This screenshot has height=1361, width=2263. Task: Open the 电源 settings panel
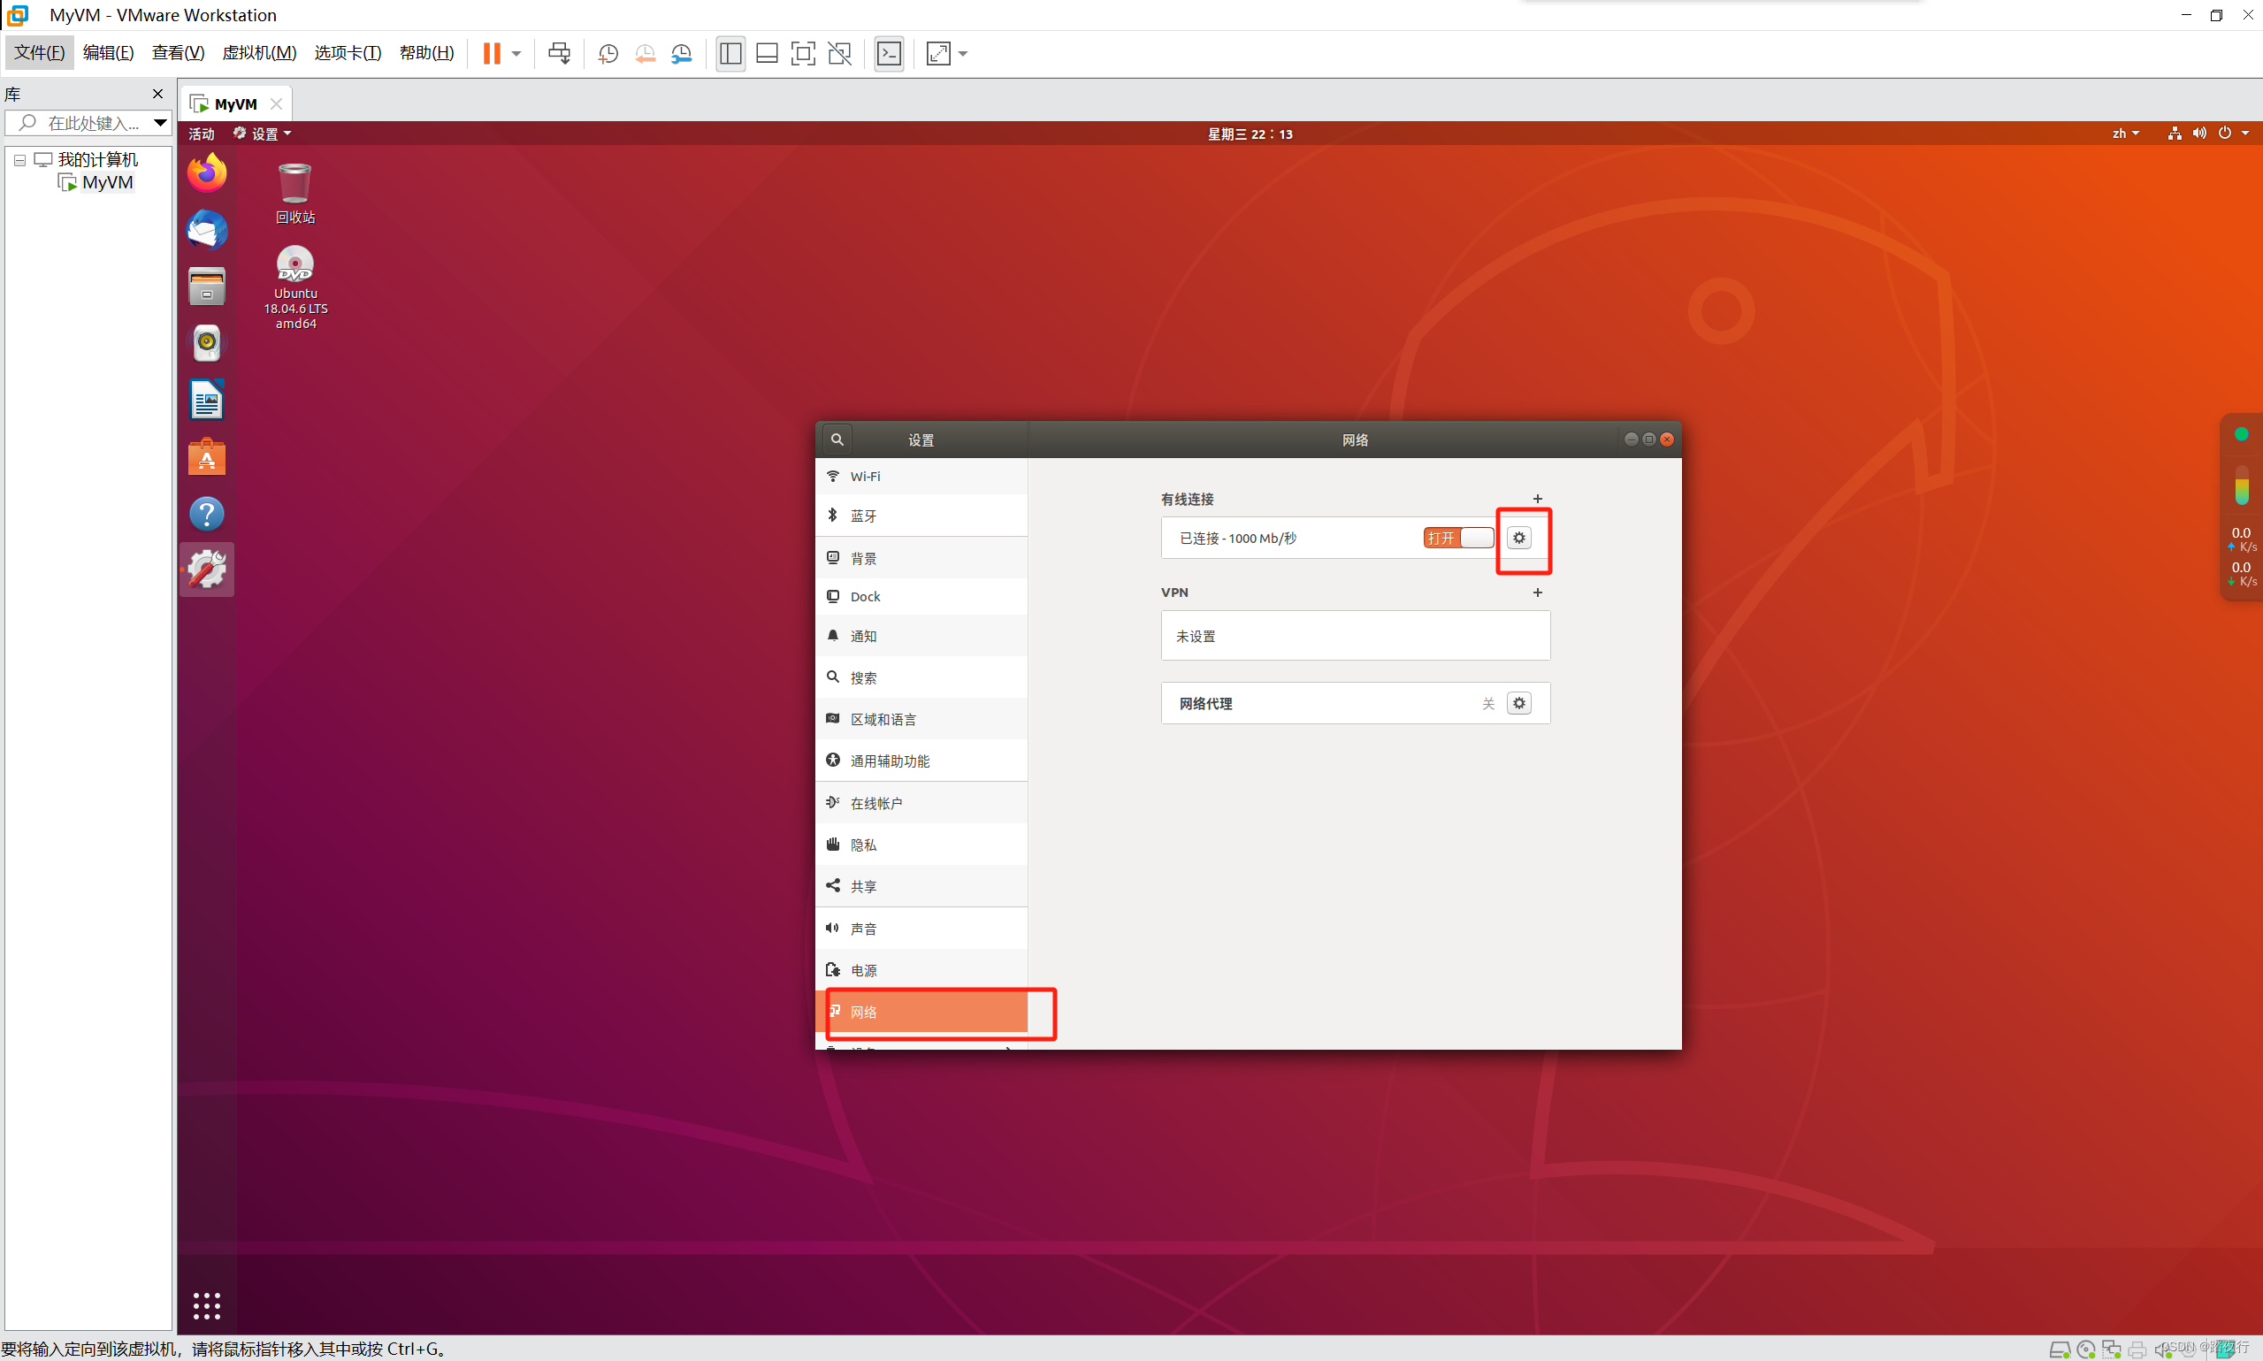click(921, 970)
